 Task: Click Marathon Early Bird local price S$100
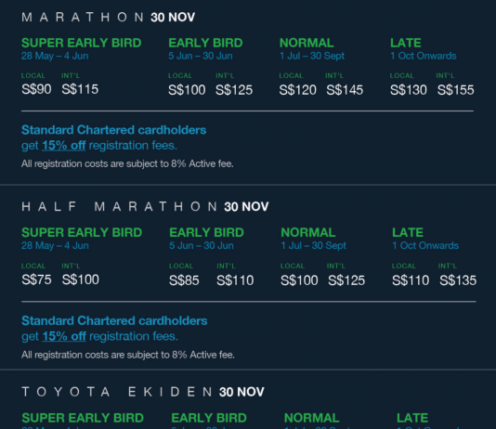187,90
